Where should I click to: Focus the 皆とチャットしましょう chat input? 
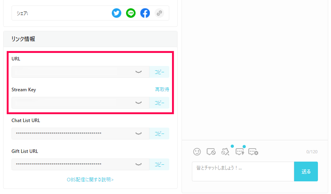(243, 171)
